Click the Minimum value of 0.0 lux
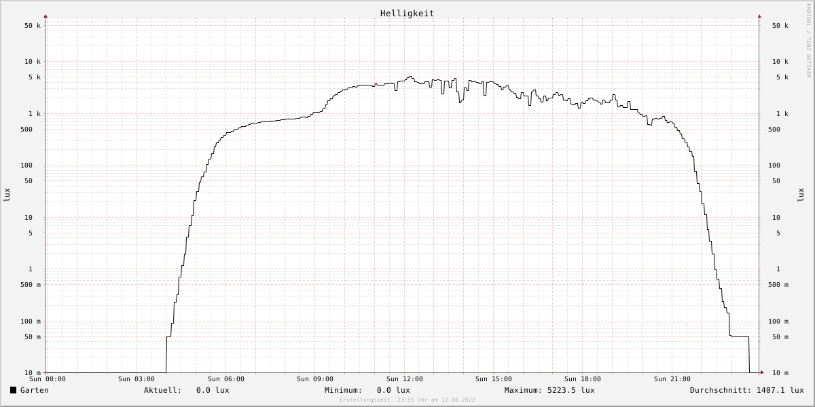The height and width of the screenshot is (407, 815). (393, 390)
